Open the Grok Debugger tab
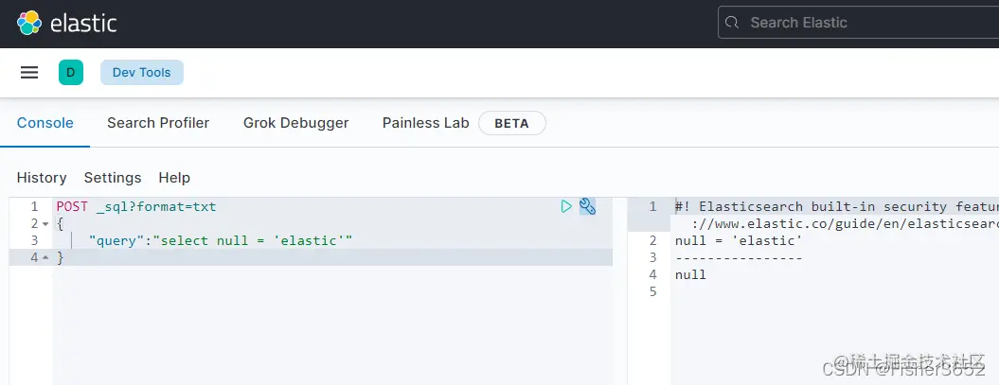 295,123
